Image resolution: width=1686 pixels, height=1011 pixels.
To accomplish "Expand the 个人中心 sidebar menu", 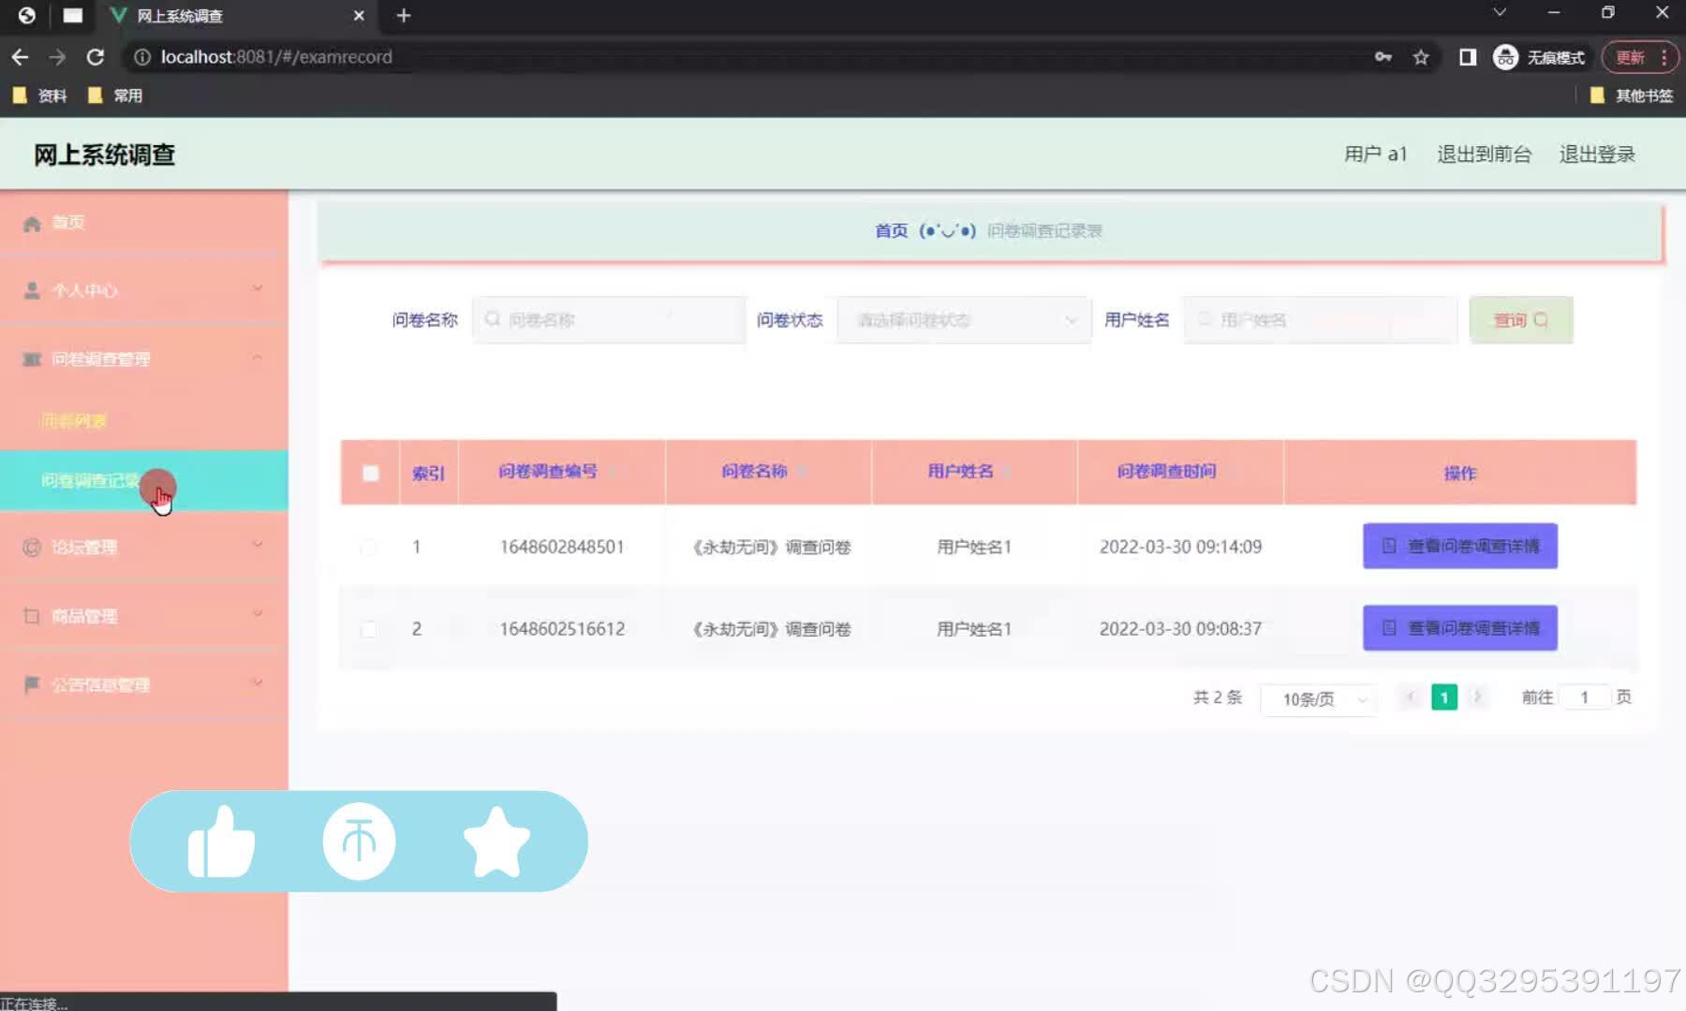I will coord(258,288).
